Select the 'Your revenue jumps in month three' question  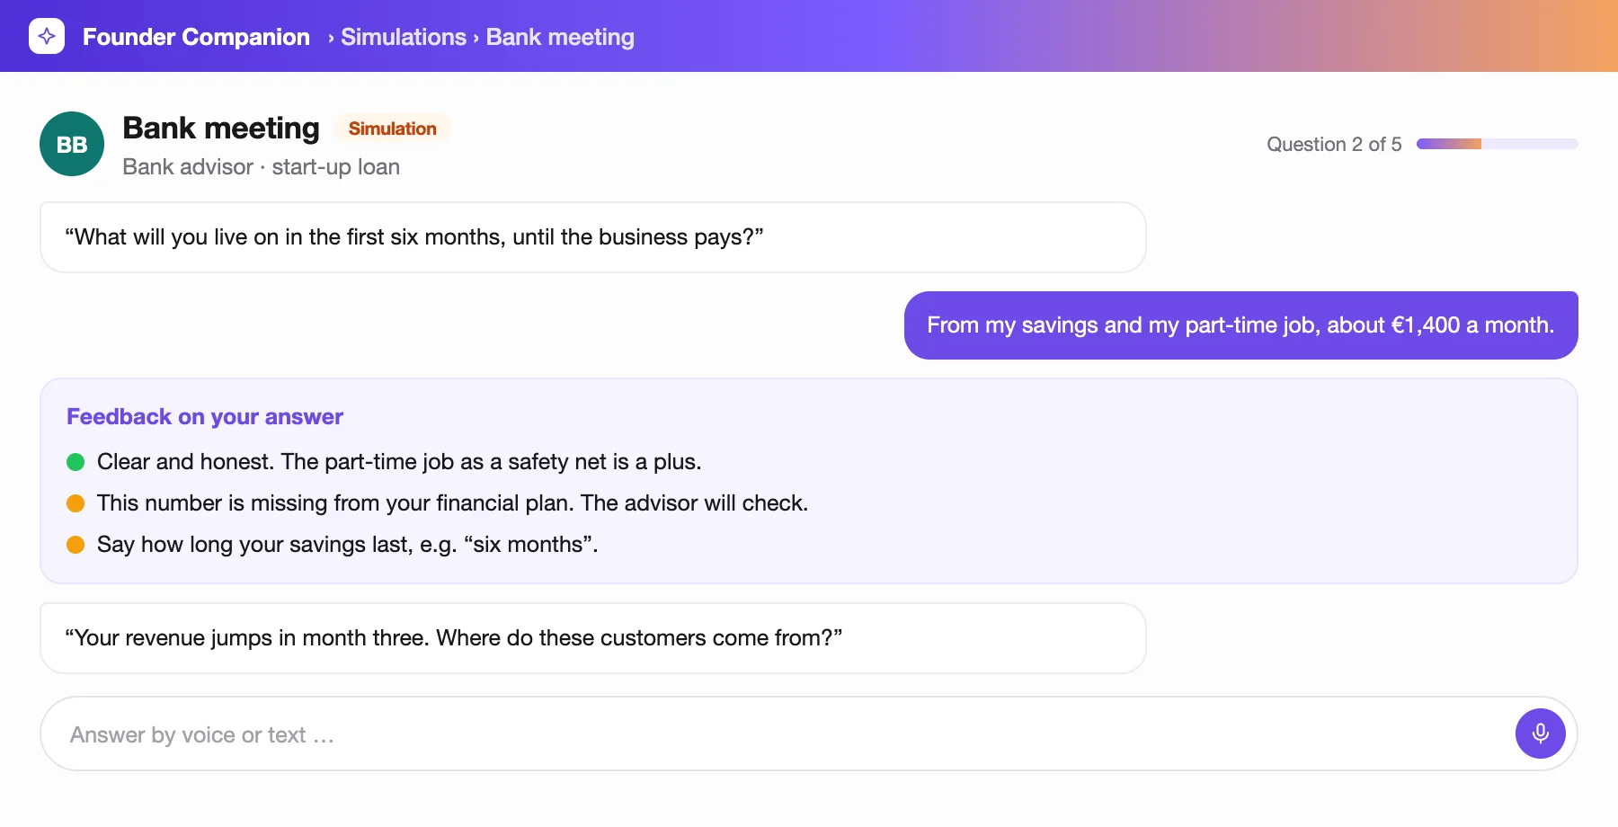click(x=593, y=638)
